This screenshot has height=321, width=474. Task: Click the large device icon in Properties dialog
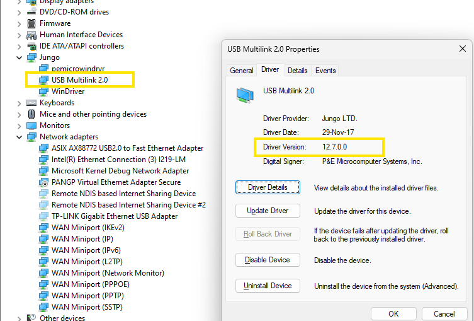[x=245, y=95]
